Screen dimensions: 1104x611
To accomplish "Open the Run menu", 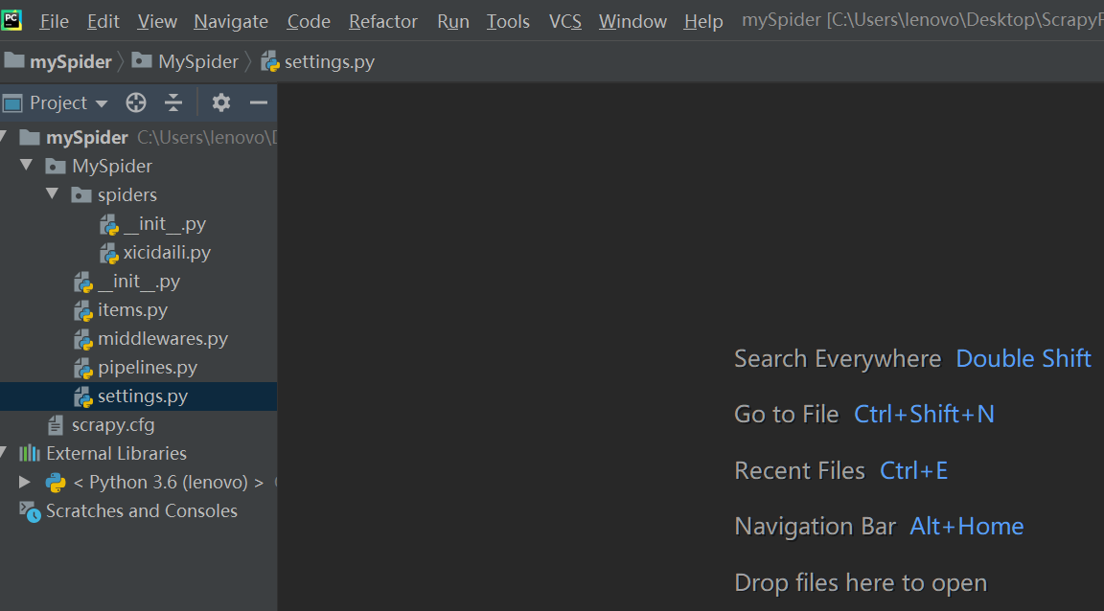I will click(x=452, y=22).
